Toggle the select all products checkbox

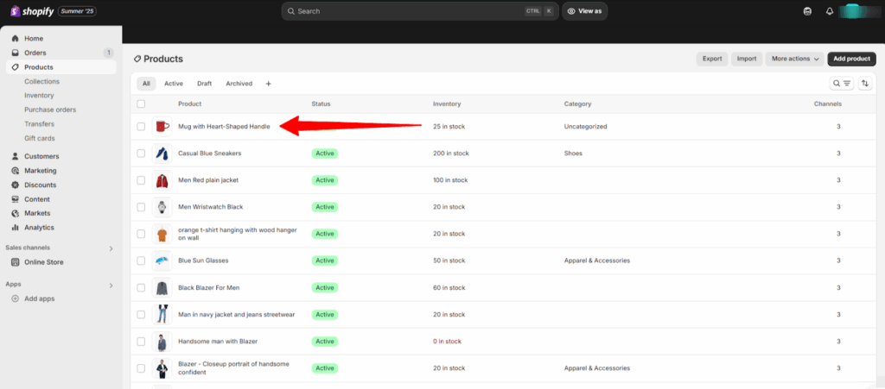click(141, 104)
